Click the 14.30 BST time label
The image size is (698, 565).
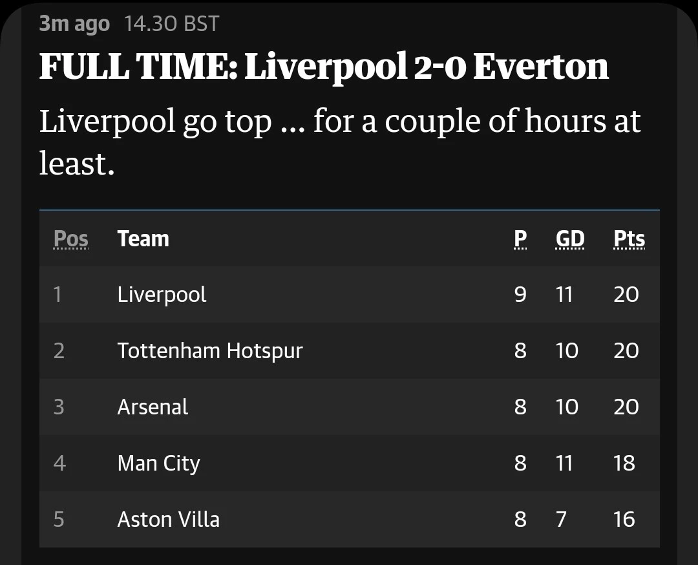[171, 24]
